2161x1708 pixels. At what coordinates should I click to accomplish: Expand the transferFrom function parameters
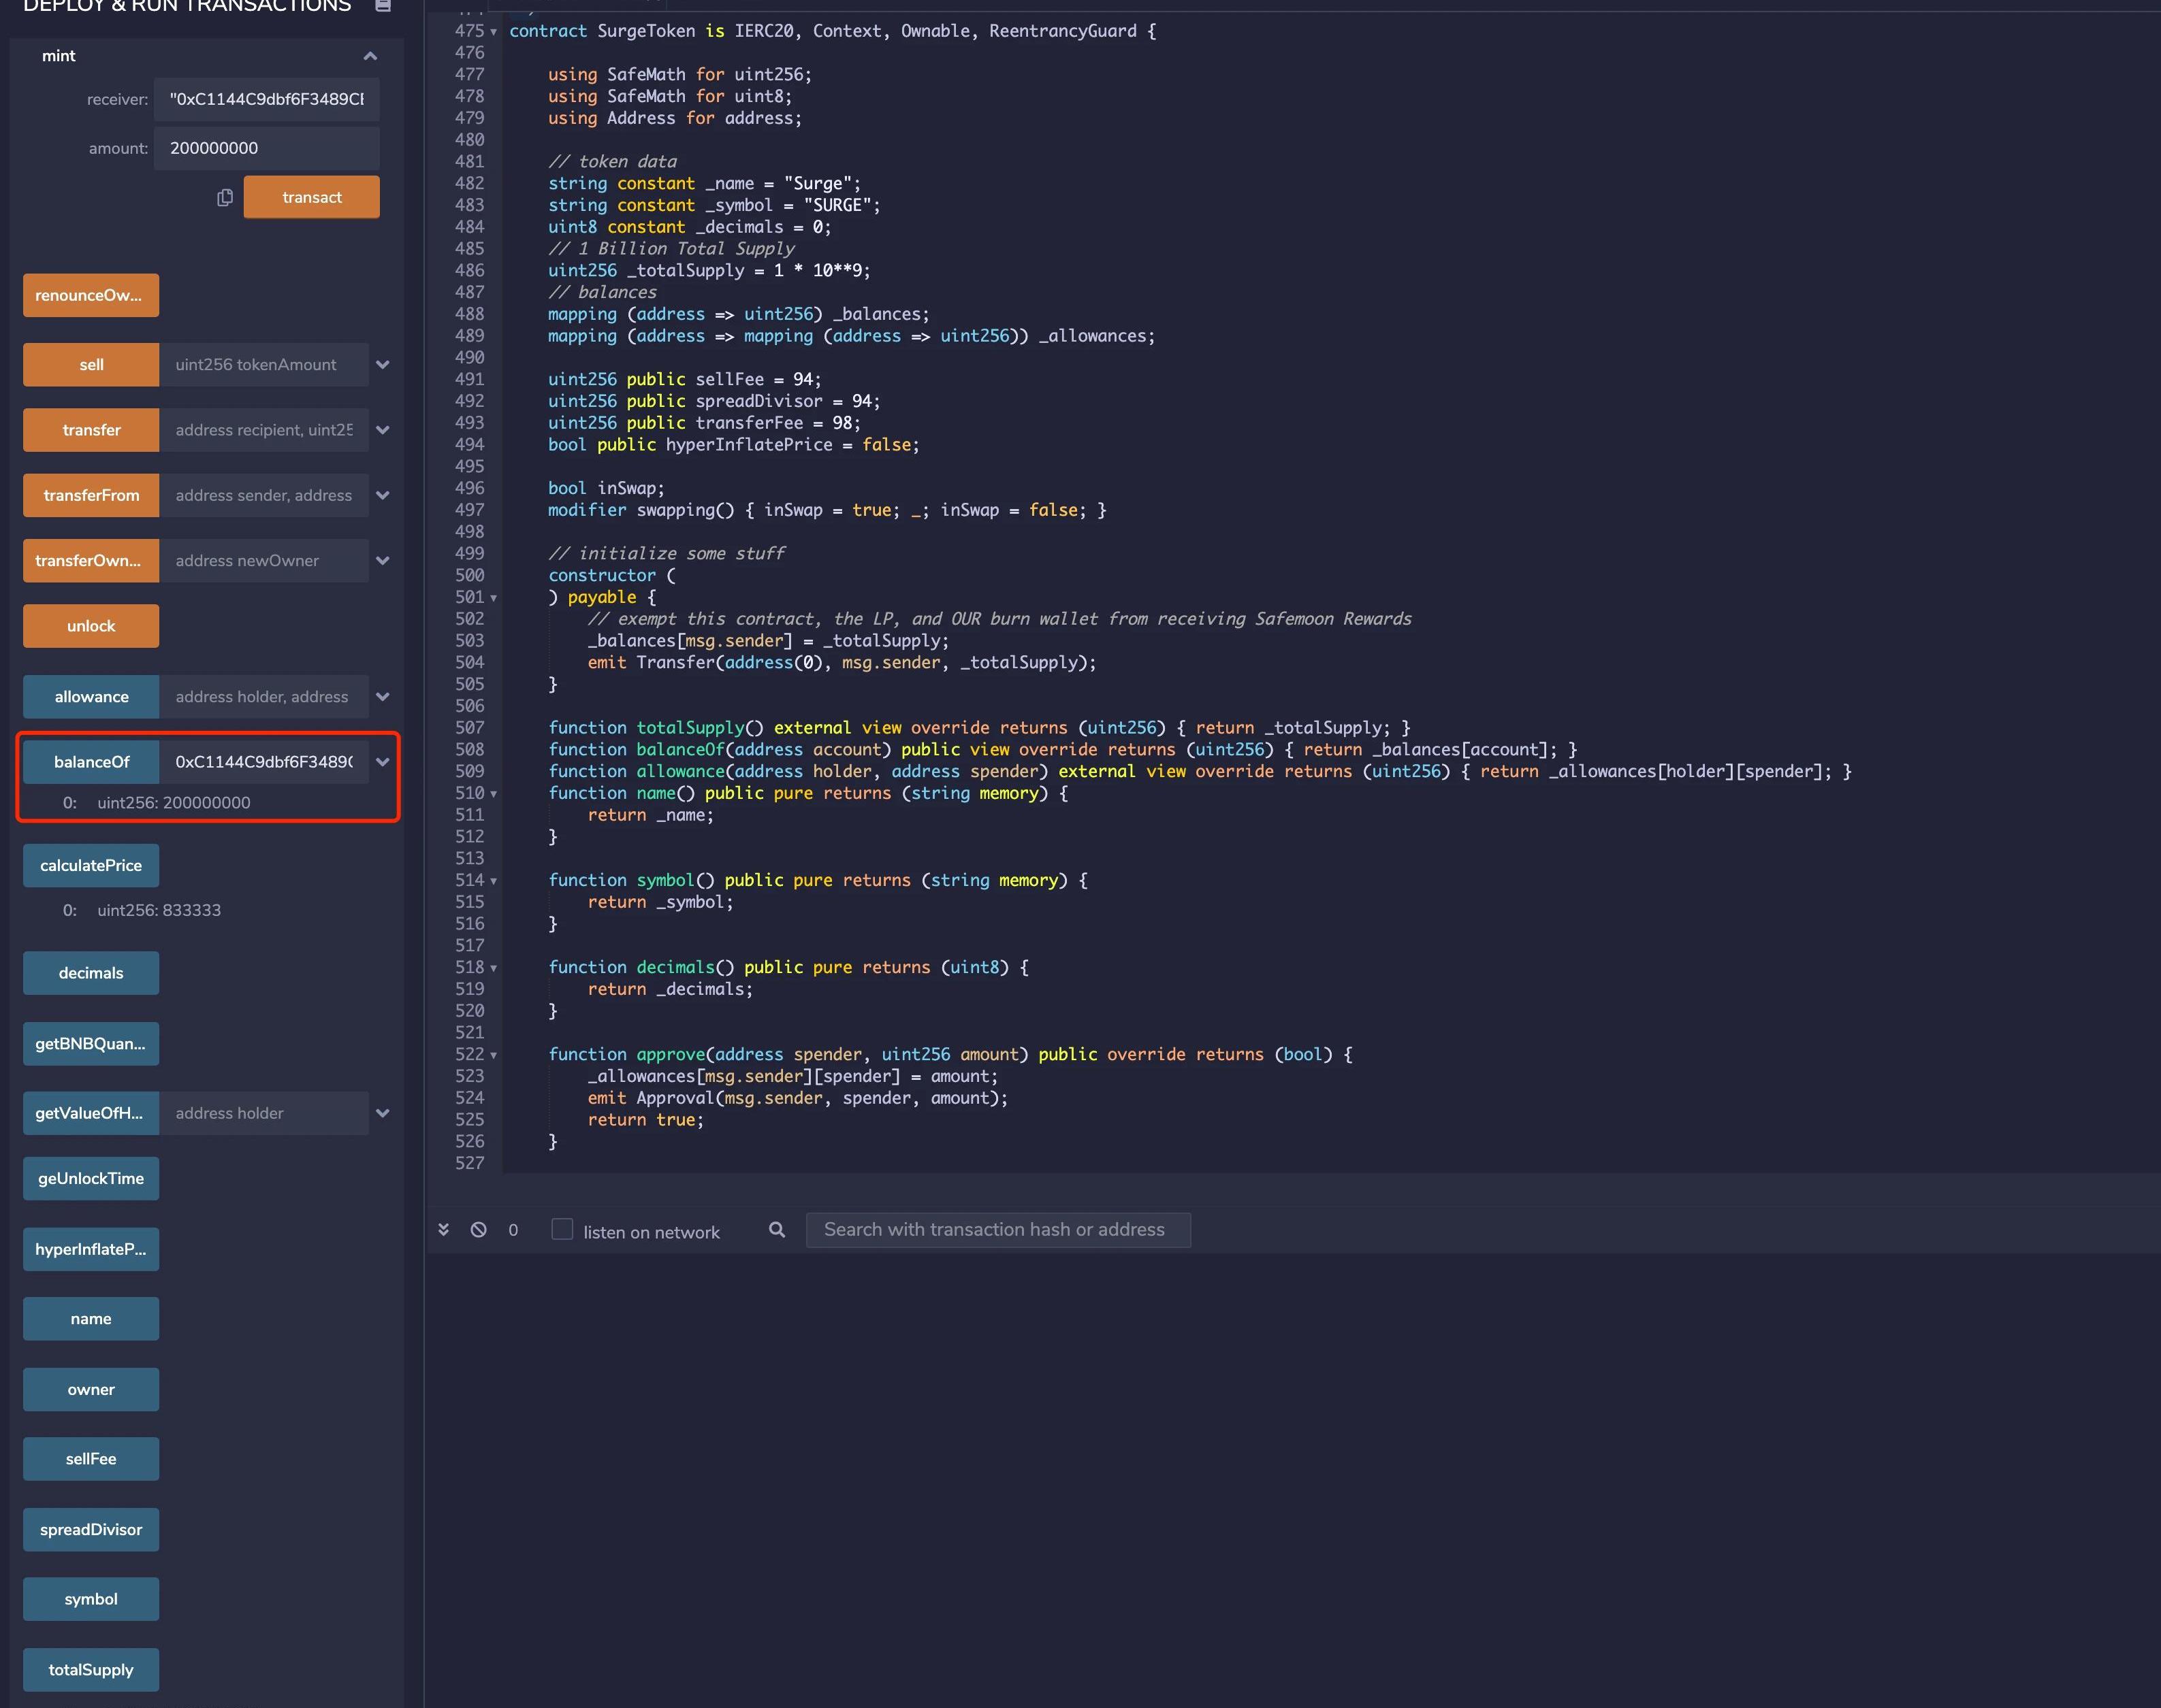382,496
